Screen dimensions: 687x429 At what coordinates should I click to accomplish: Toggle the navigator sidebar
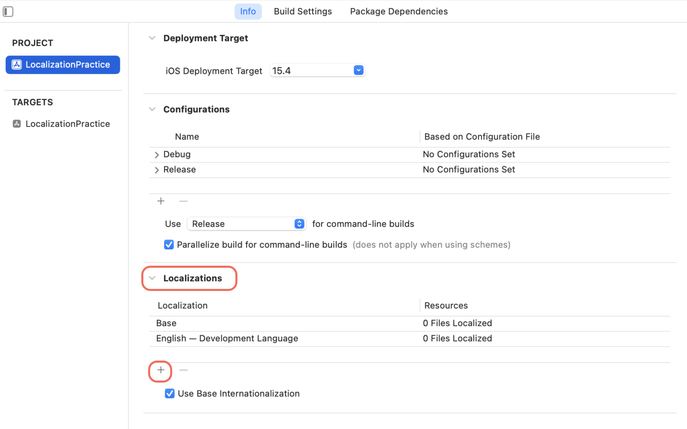[x=8, y=11]
